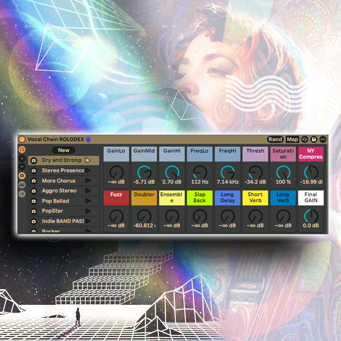Click the green Slap Back macro label
Image resolution: width=341 pixels, height=341 pixels.
[200, 198]
